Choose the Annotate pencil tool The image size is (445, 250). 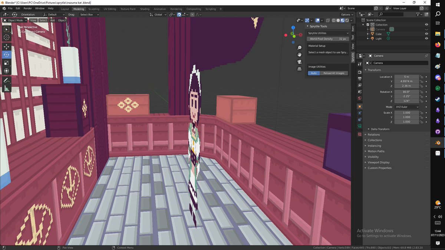click(x=7, y=80)
